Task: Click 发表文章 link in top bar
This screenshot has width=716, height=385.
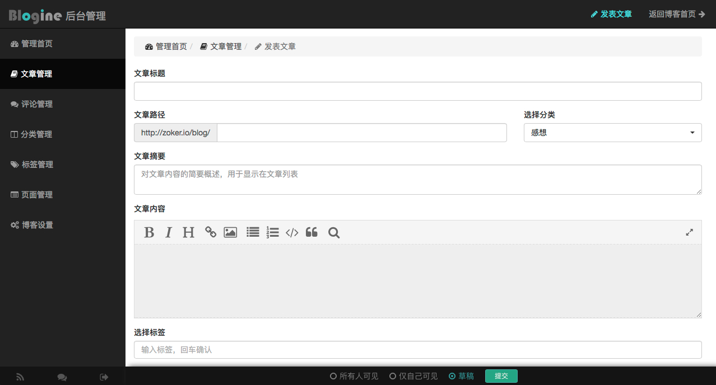Action: coord(611,14)
